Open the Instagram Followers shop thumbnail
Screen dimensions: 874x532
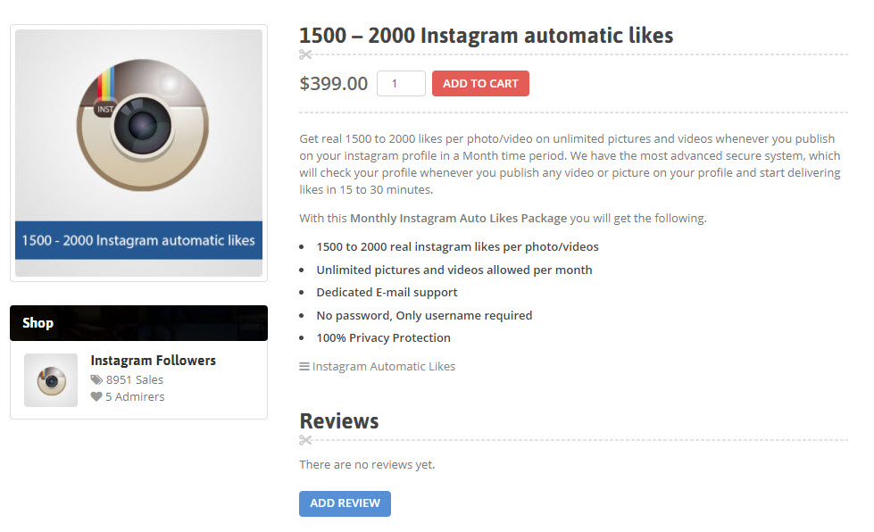click(x=51, y=380)
